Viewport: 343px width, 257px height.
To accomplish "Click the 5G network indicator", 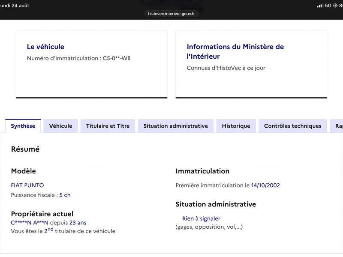I will pos(328,6).
